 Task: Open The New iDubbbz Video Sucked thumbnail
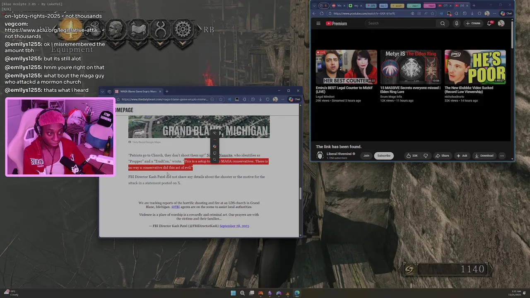[x=475, y=67]
